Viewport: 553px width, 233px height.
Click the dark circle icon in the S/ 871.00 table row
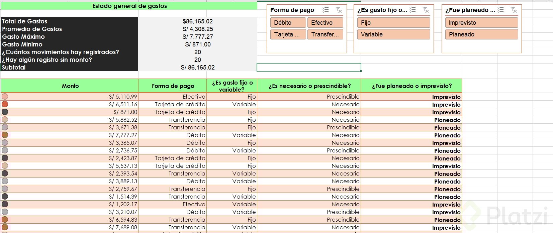coord(5,112)
